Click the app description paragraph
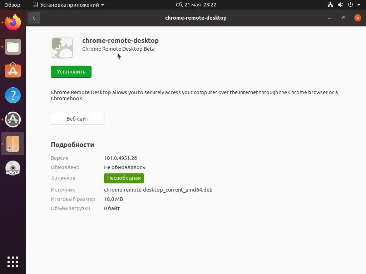This screenshot has width=366, height=274. point(194,95)
